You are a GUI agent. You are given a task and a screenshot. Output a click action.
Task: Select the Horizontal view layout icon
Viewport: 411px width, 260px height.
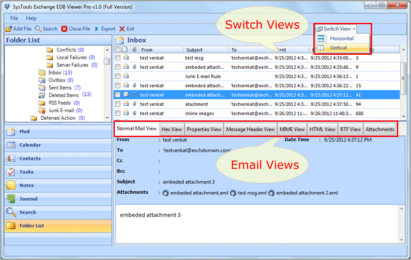tap(321, 38)
